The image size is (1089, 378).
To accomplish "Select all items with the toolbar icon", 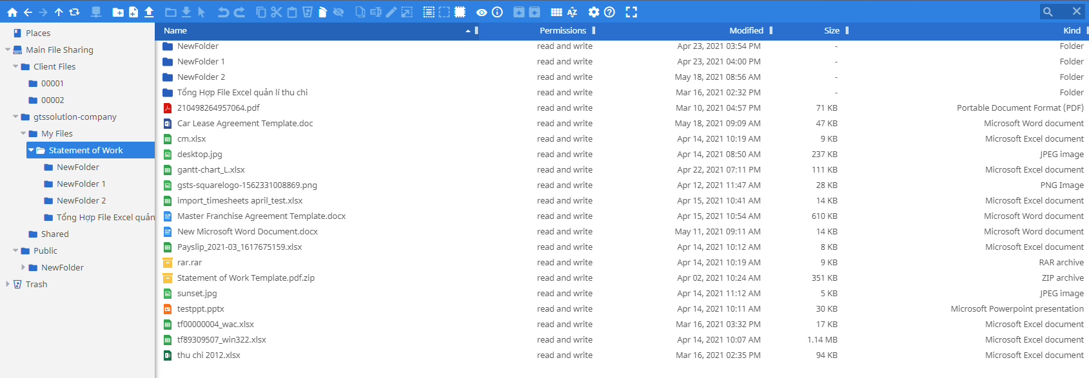I will [429, 12].
